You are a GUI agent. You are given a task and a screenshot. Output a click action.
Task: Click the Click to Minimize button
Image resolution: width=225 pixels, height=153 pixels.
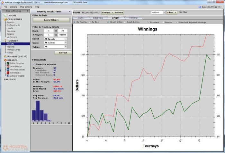point(16,11)
